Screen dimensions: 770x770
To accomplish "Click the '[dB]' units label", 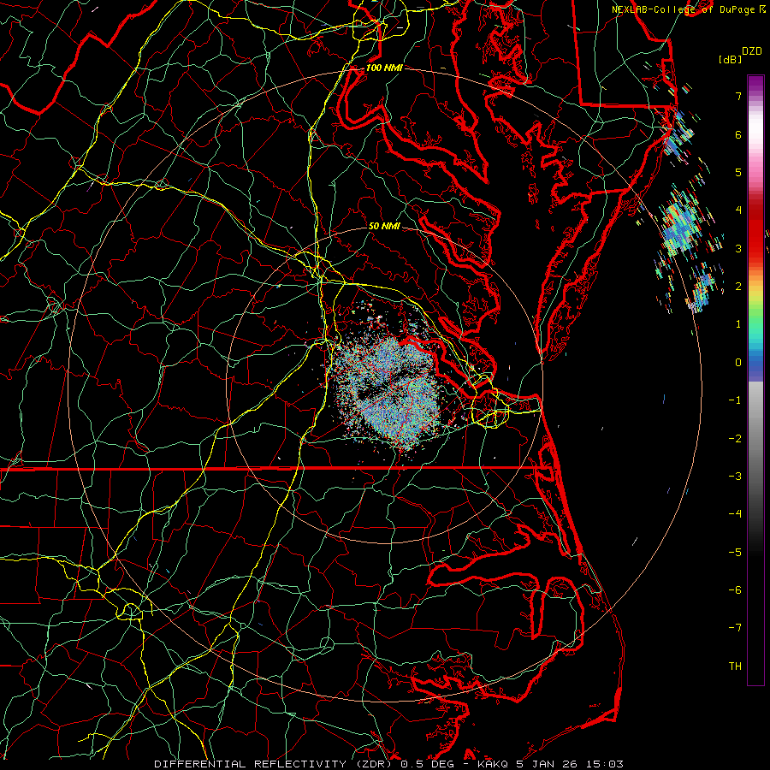I will pos(731,60).
